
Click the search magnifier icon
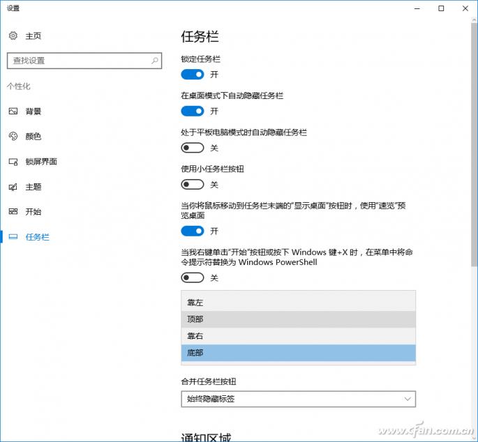pos(155,61)
